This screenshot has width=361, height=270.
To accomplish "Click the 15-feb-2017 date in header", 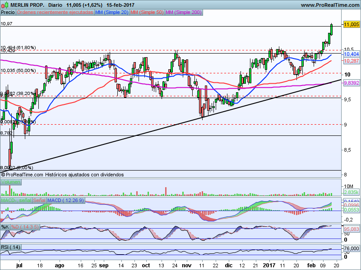I will tap(120, 5).
